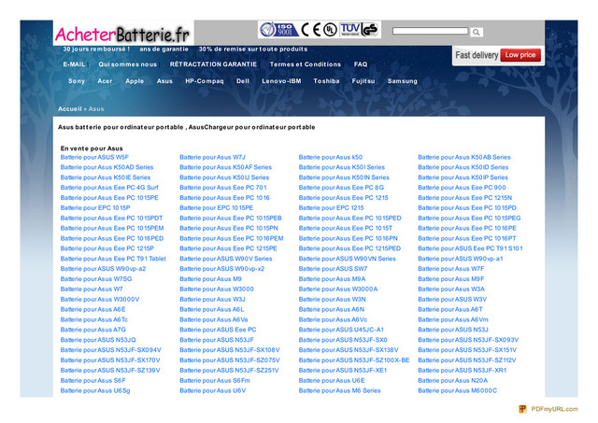Viewport: 598px width, 423px height.
Task: Select the HP-Compaq brand tab
Action: point(204,81)
